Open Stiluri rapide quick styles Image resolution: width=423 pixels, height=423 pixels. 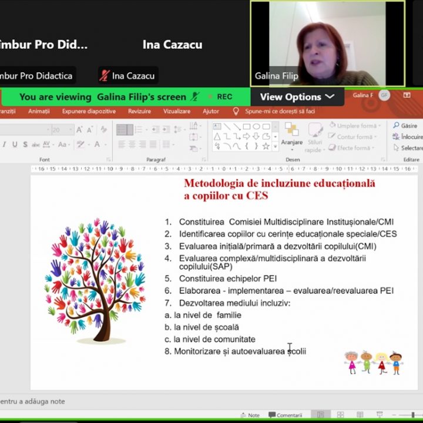[315, 137]
